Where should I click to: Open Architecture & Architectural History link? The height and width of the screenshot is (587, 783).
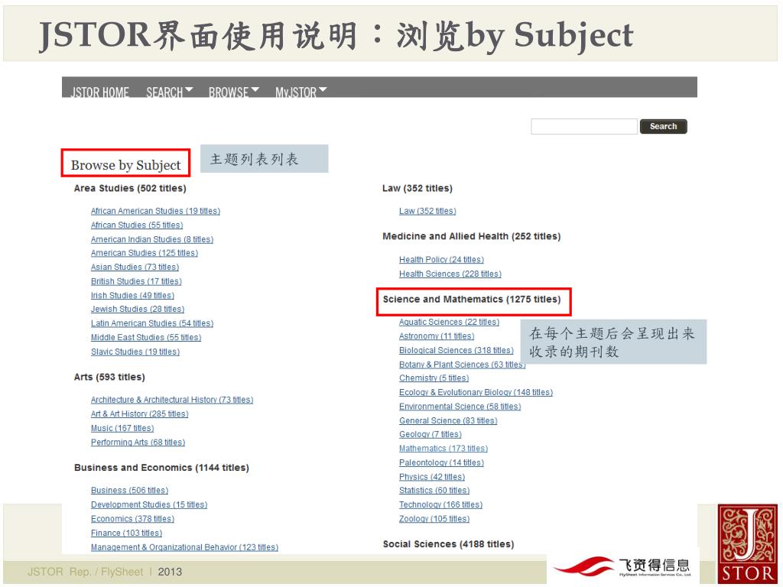pos(172,400)
